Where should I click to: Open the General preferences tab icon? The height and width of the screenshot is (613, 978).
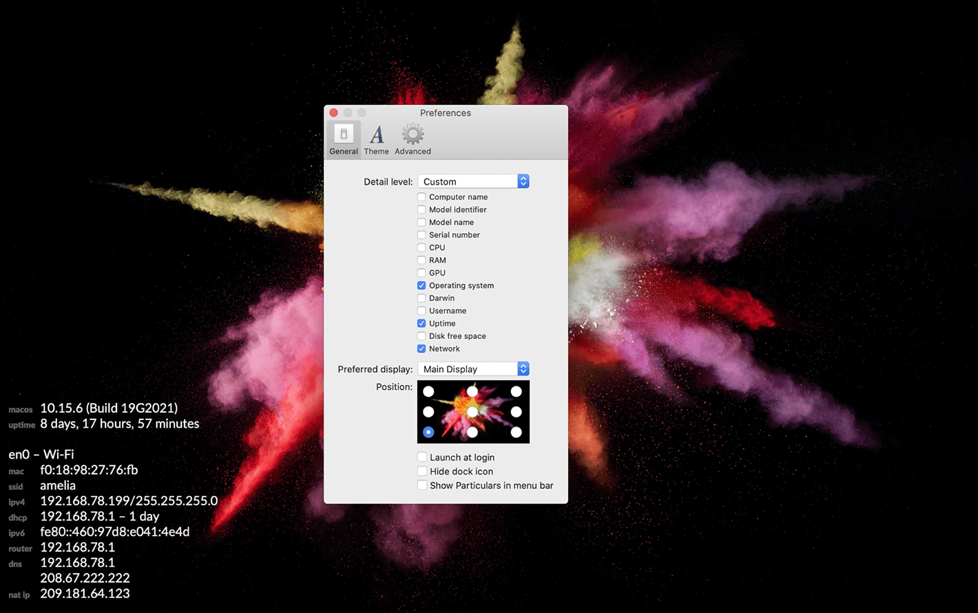pos(344,139)
